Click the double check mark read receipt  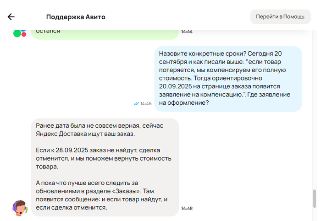(x=136, y=104)
